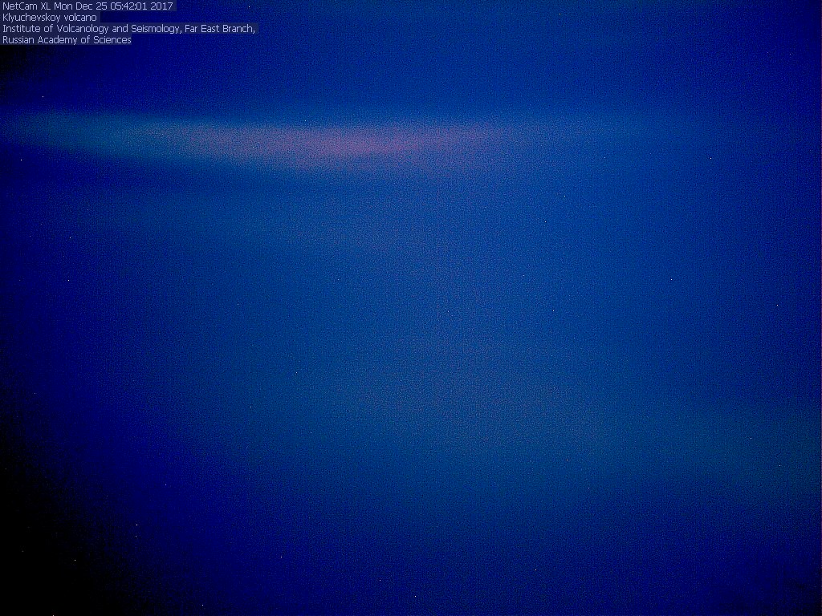
Task: Click the 'Russian Academy of Sciences' text
Action: pyautogui.click(x=67, y=40)
